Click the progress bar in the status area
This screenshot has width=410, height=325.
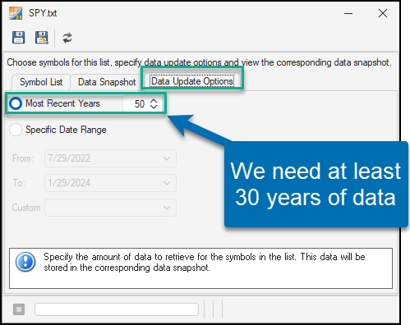pyautogui.click(x=117, y=309)
